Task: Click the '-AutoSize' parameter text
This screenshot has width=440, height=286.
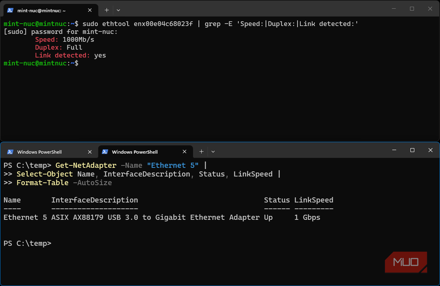Action: [92, 183]
